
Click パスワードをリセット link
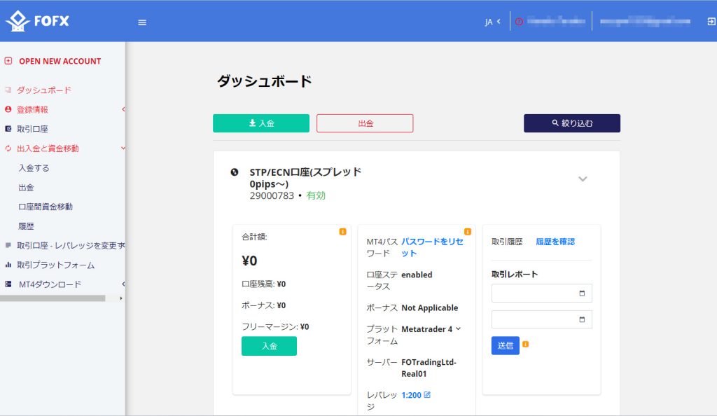(x=432, y=247)
